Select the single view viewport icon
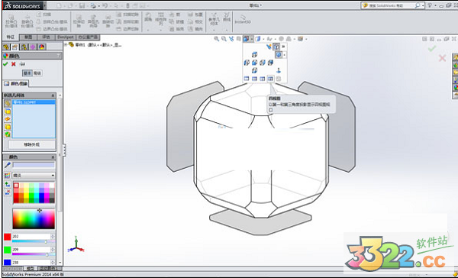 pos(247,79)
